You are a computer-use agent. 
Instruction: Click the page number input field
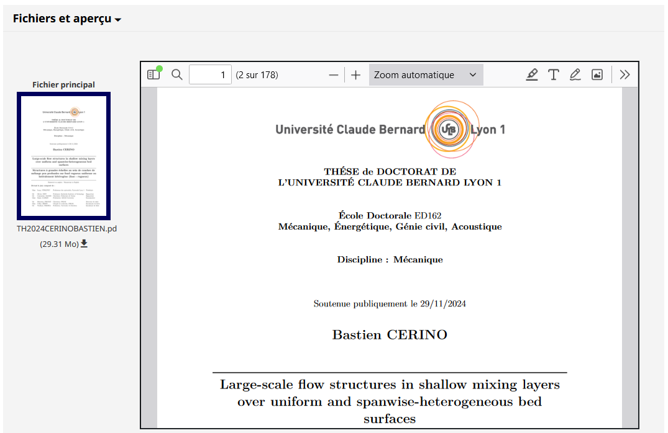click(210, 75)
